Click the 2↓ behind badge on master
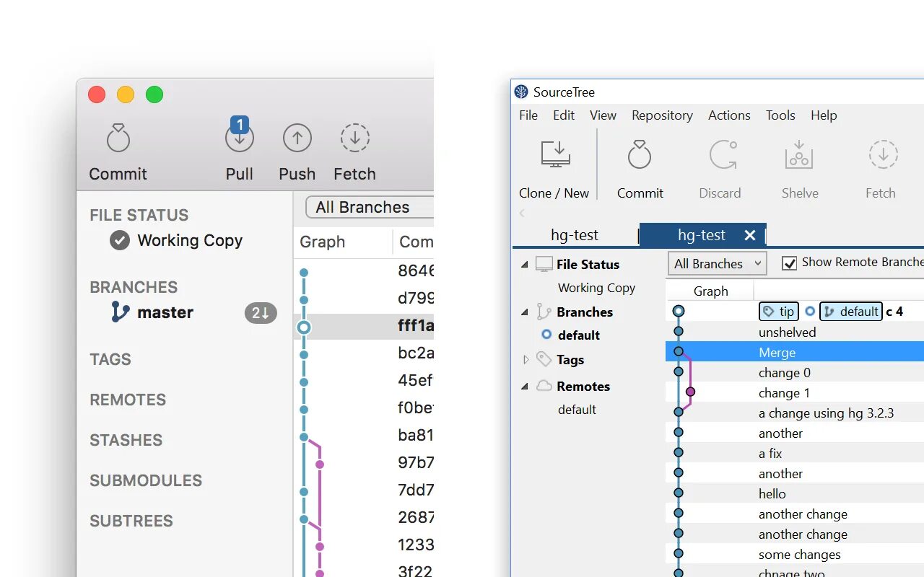 [261, 312]
